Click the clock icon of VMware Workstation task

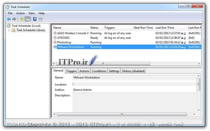coord(55,47)
